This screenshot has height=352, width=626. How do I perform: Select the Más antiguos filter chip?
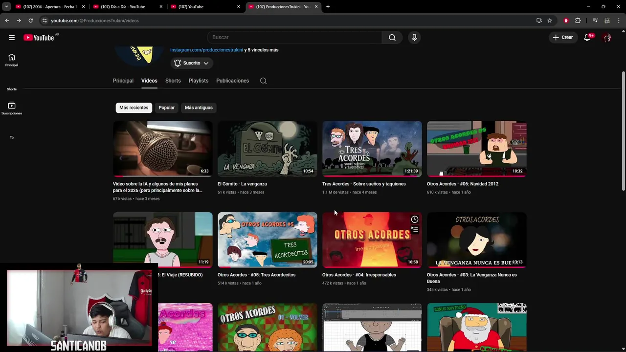(199, 108)
